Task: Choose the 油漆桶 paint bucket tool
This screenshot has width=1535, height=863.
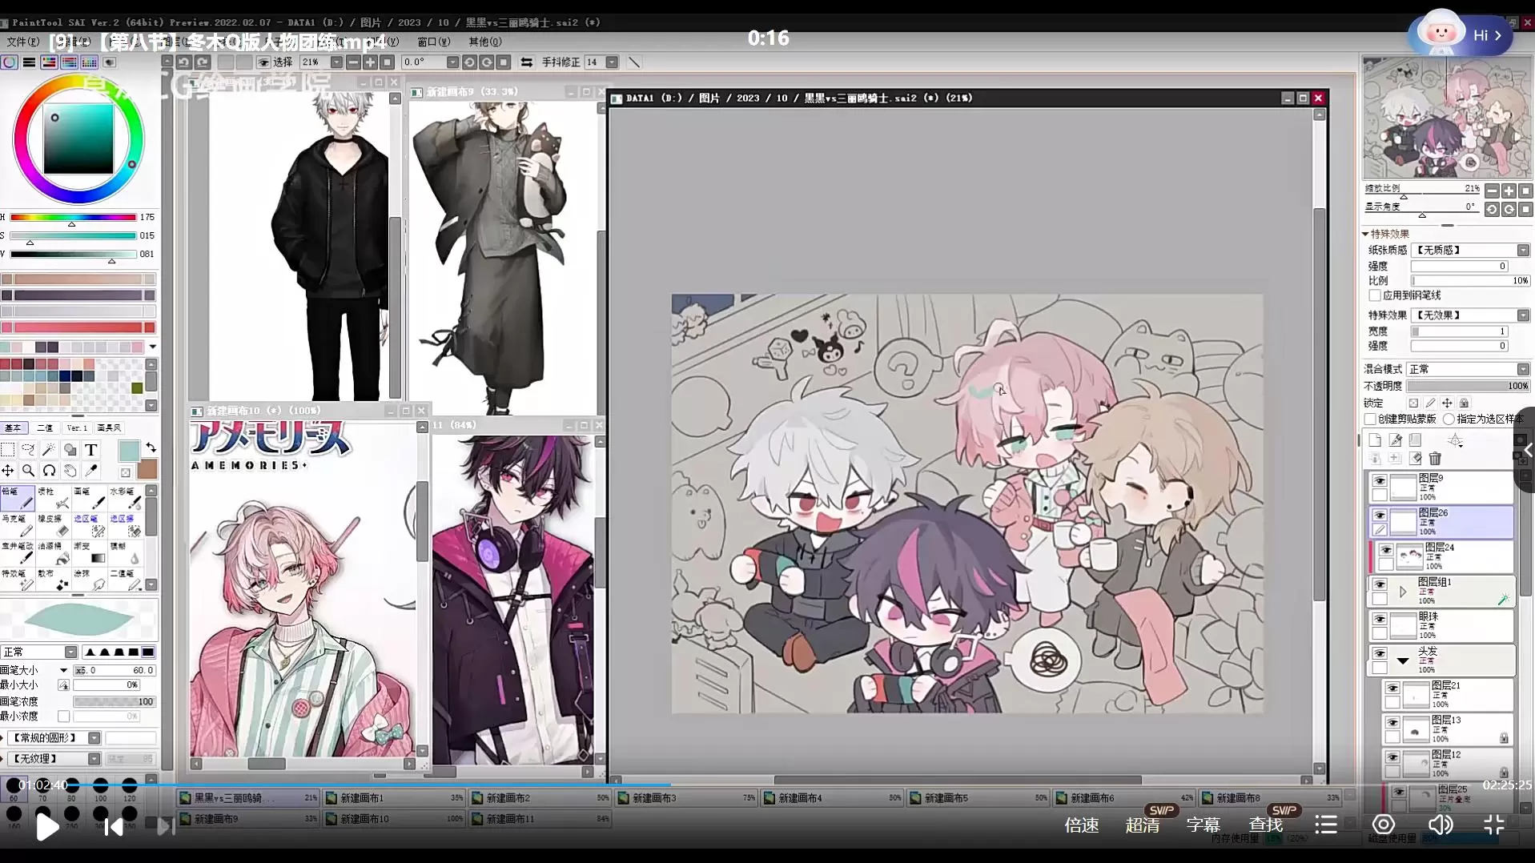Action: (x=54, y=552)
